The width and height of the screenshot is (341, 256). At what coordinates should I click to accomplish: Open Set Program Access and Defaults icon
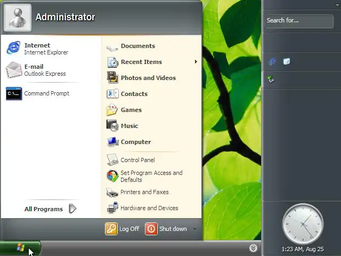(112, 176)
